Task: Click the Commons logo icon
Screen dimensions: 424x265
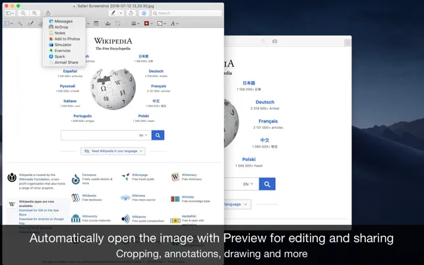Action: pyautogui.click(x=76, y=179)
